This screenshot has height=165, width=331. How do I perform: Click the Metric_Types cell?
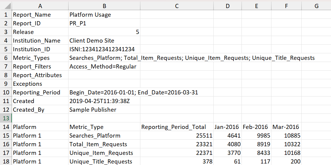point(40,58)
